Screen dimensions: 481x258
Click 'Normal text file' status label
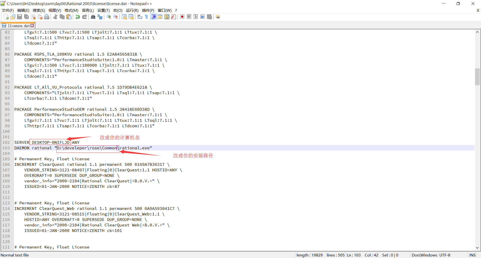pos(15,255)
